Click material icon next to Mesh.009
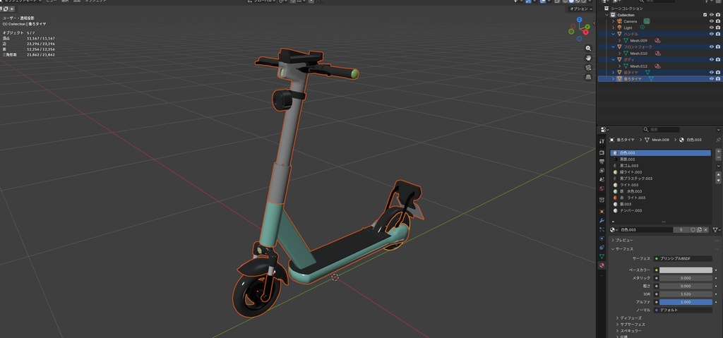 657,41
